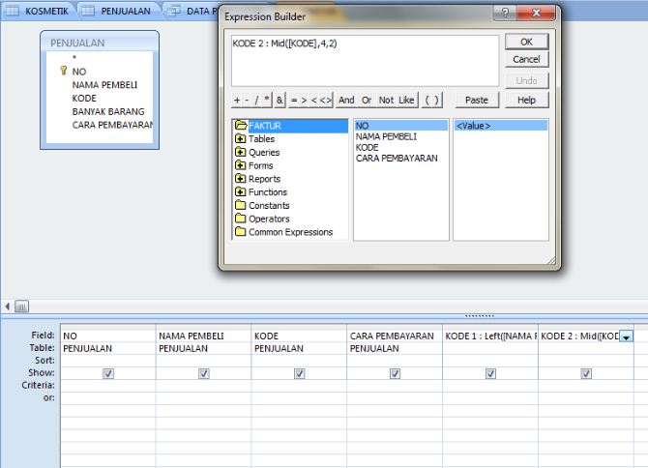Select the <Value> entry
This screenshot has width=648, height=468.
[501, 126]
